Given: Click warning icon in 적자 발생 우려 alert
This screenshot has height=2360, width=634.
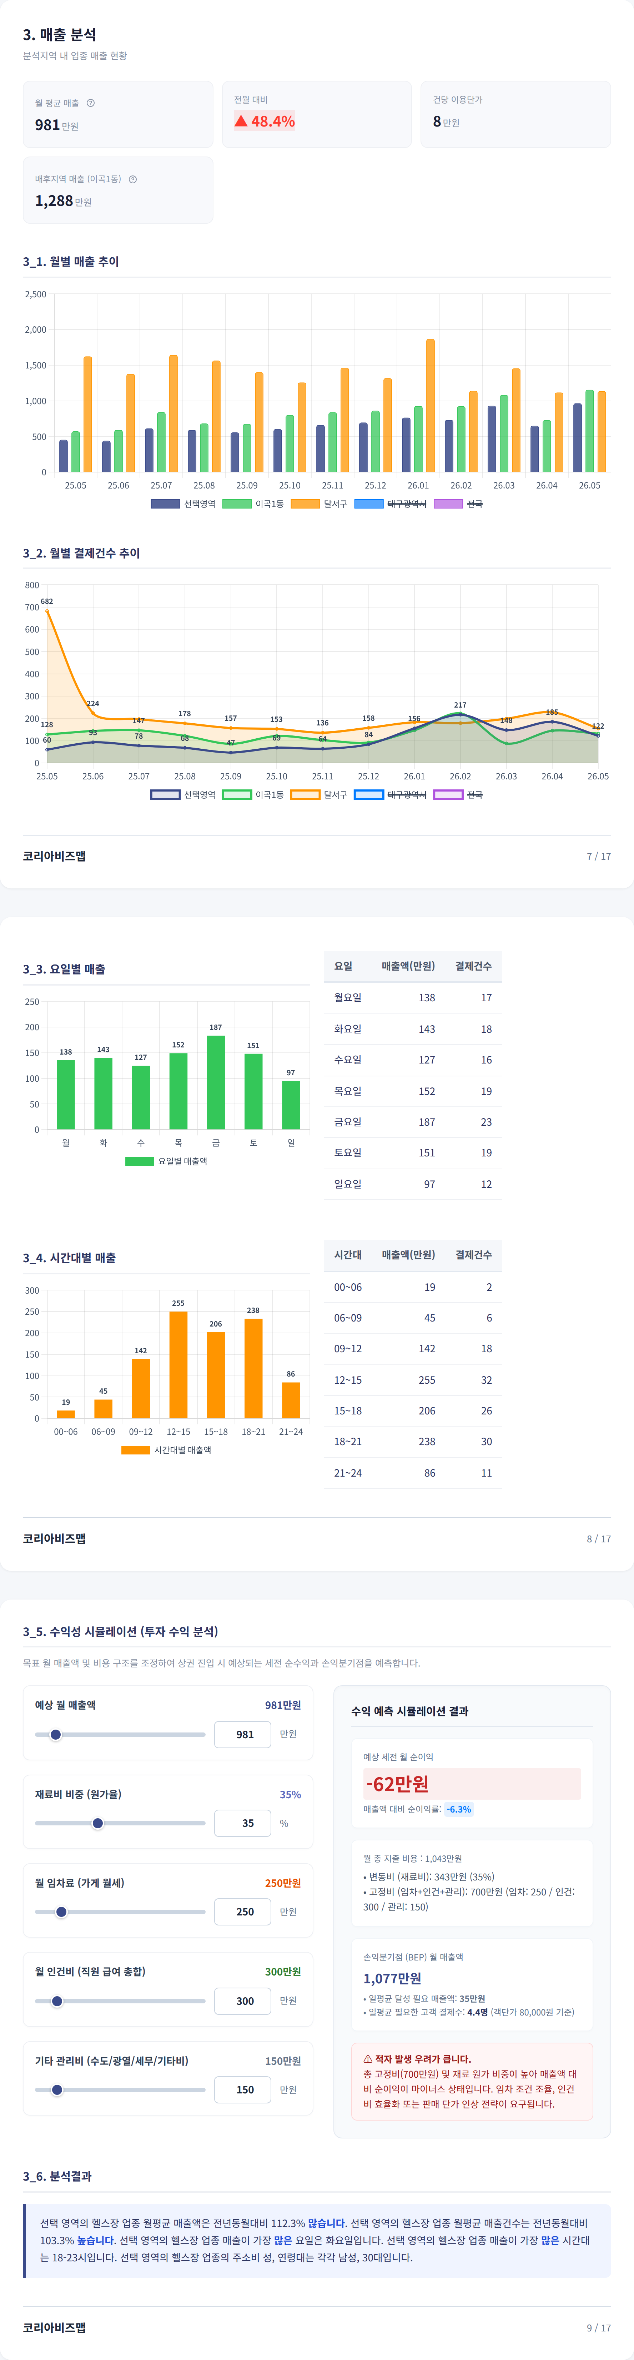Looking at the screenshot, I should 368,2059.
